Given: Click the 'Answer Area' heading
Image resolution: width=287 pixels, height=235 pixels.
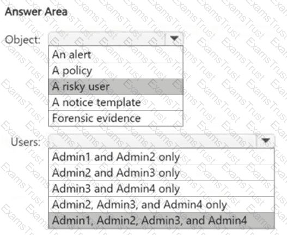Looking at the screenshot, I should pyautogui.click(x=36, y=12).
